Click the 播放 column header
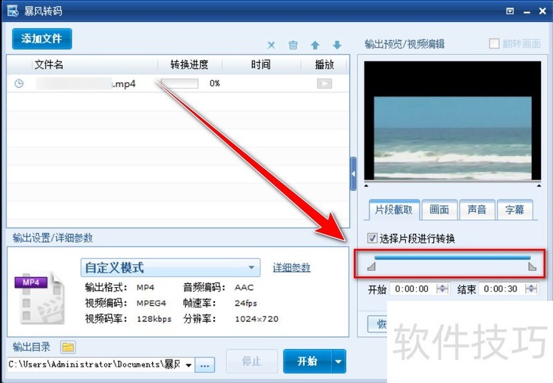This screenshot has width=553, height=383. [324, 64]
